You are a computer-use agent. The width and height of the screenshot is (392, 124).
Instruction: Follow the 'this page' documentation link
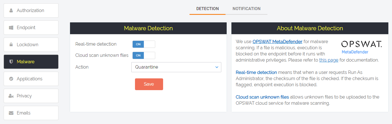329,60
